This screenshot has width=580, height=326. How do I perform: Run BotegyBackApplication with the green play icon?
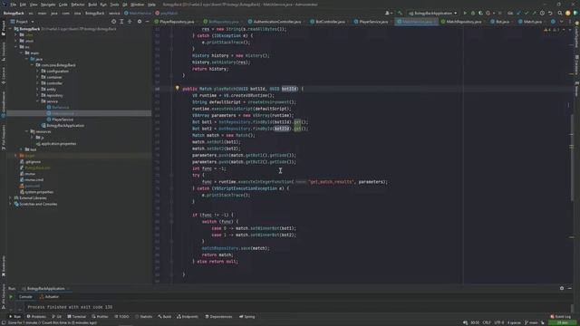click(465, 13)
